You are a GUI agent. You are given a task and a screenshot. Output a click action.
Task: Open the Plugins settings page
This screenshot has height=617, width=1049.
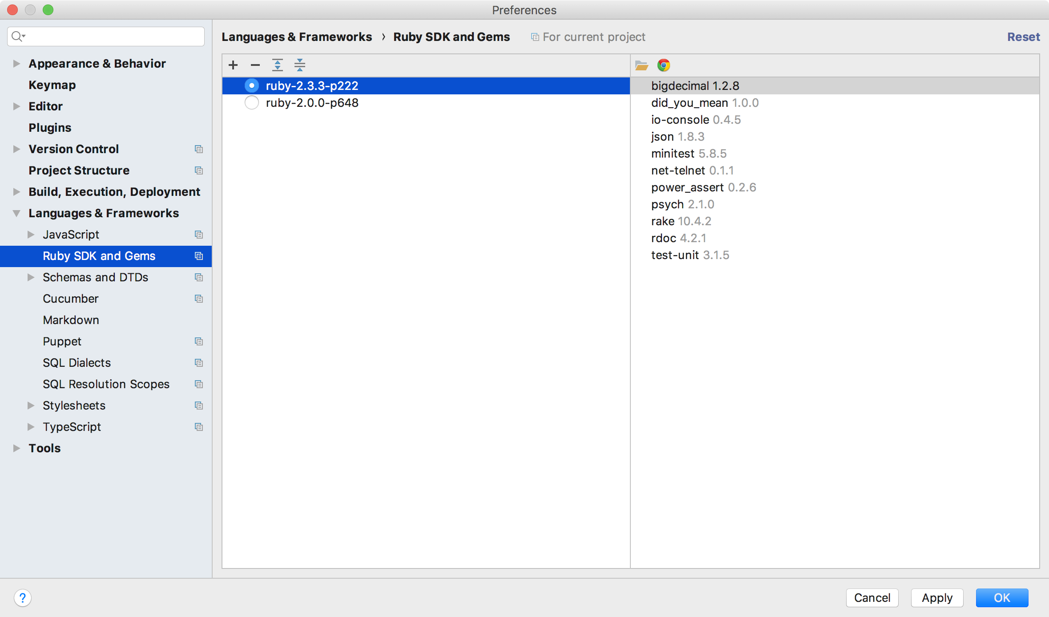pos(50,128)
